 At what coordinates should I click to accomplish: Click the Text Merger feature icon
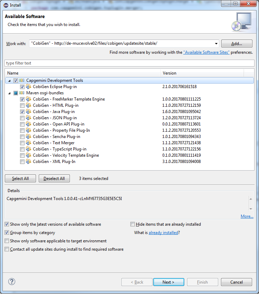point(28,143)
